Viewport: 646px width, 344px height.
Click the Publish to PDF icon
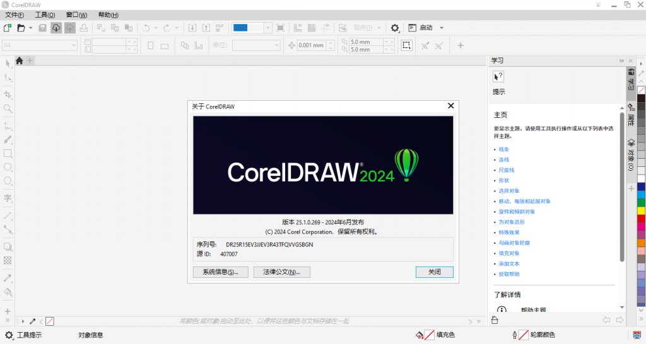(220, 28)
